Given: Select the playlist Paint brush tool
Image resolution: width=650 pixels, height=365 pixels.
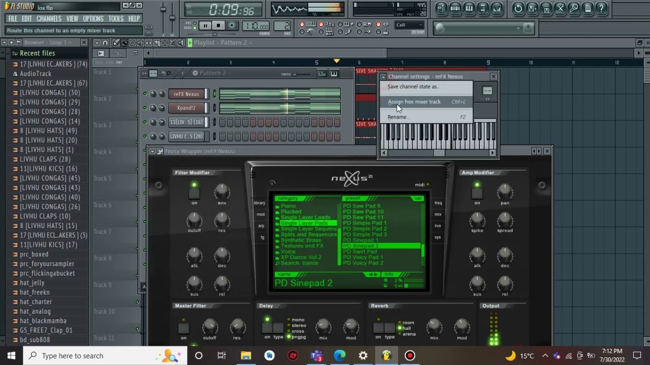Looking at the screenshot, I should click(x=124, y=43).
